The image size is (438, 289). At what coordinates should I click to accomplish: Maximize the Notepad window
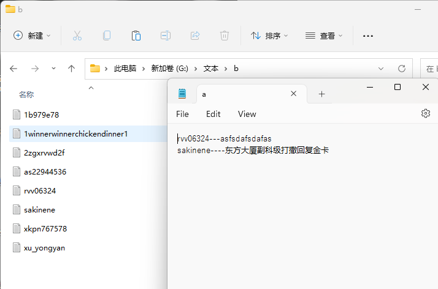coord(398,87)
